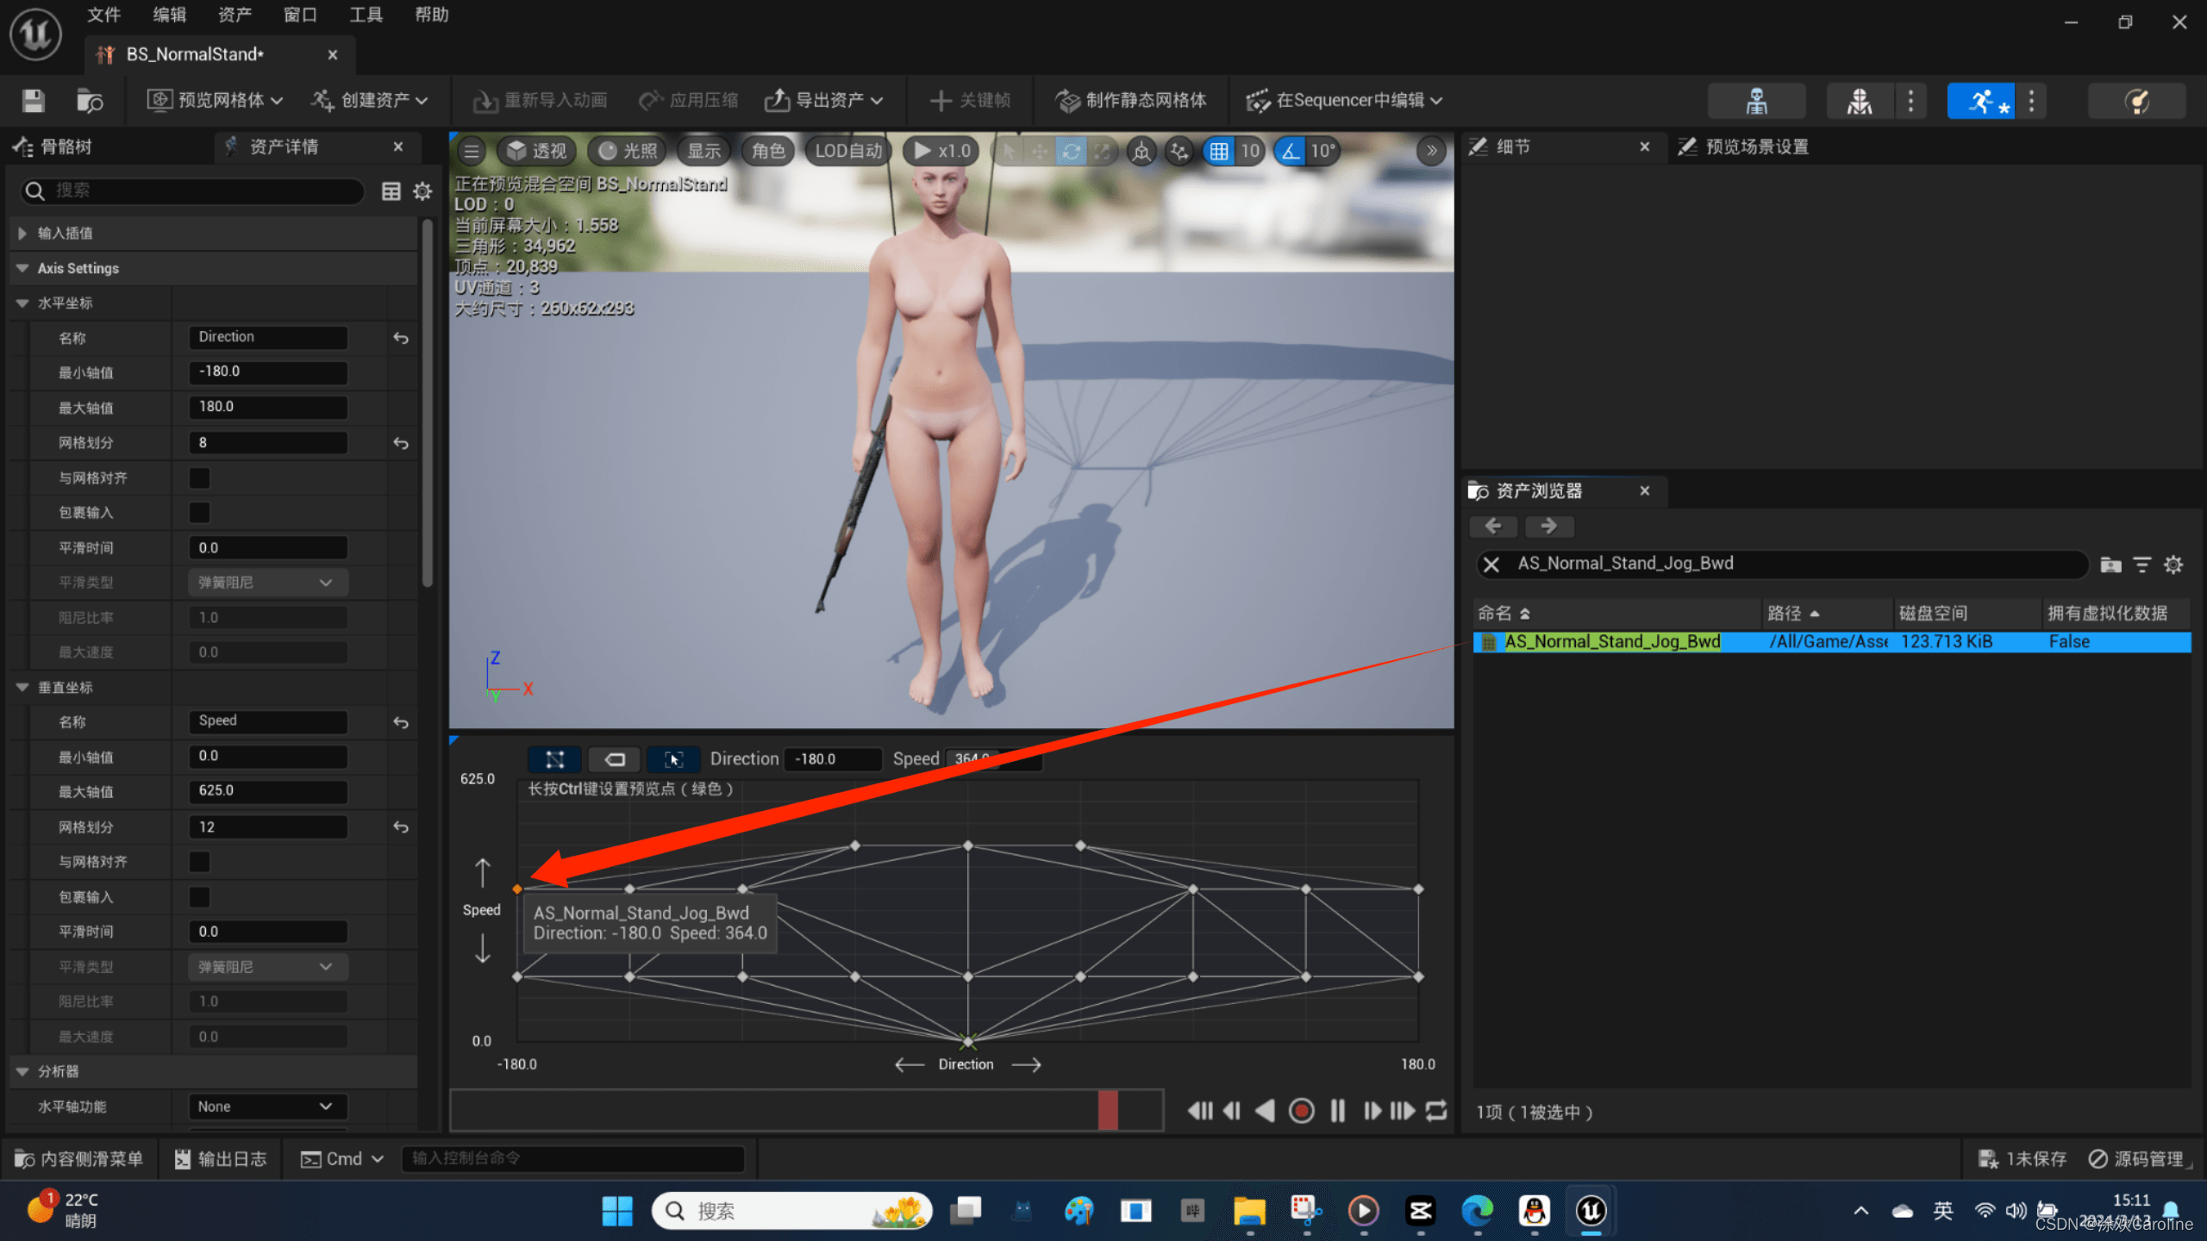Open 导出资产 dropdown
This screenshot has width=2207, height=1241.
(x=823, y=101)
